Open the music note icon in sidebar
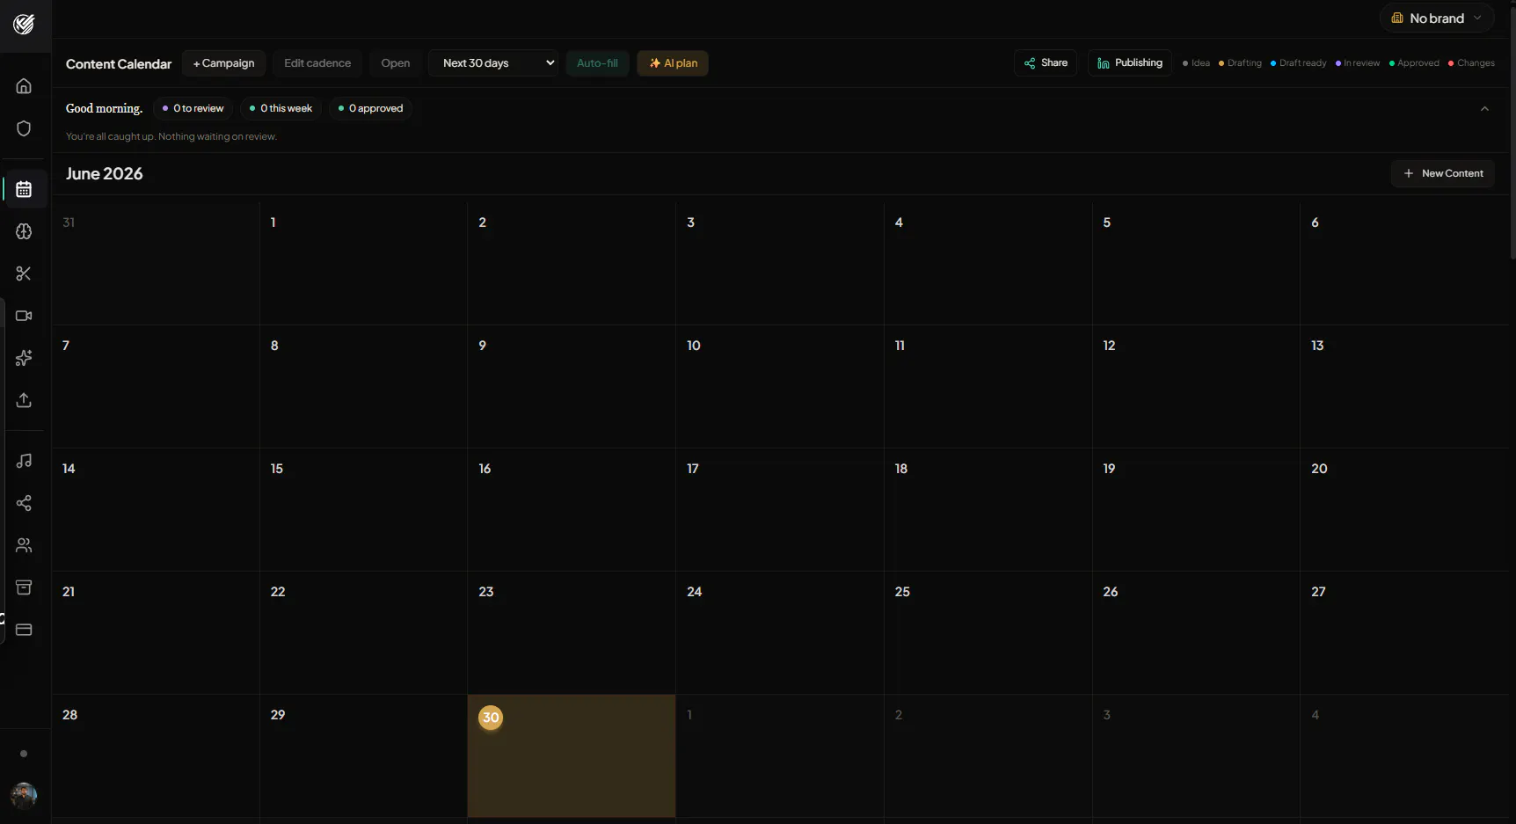This screenshot has height=824, width=1516. 24,461
